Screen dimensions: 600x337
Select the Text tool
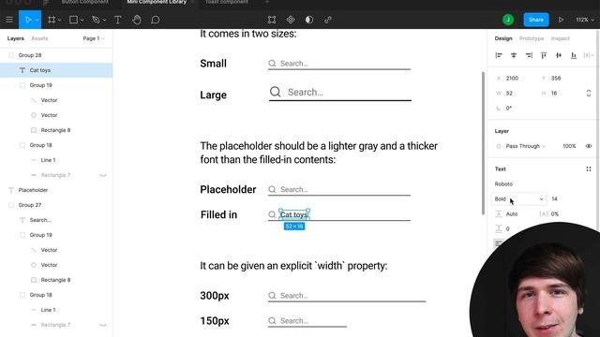[x=118, y=20]
